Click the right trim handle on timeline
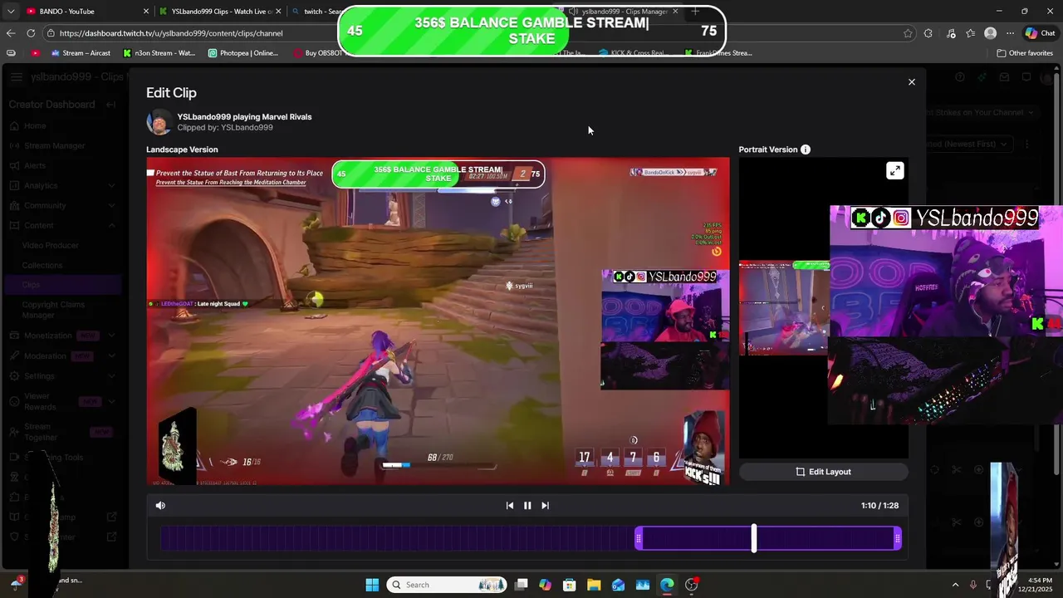 898,539
